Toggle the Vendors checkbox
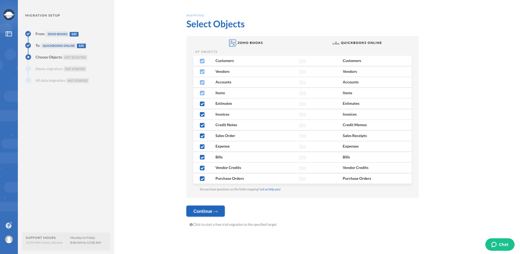The height and width of the screenshot is (254, 520). 202,72
